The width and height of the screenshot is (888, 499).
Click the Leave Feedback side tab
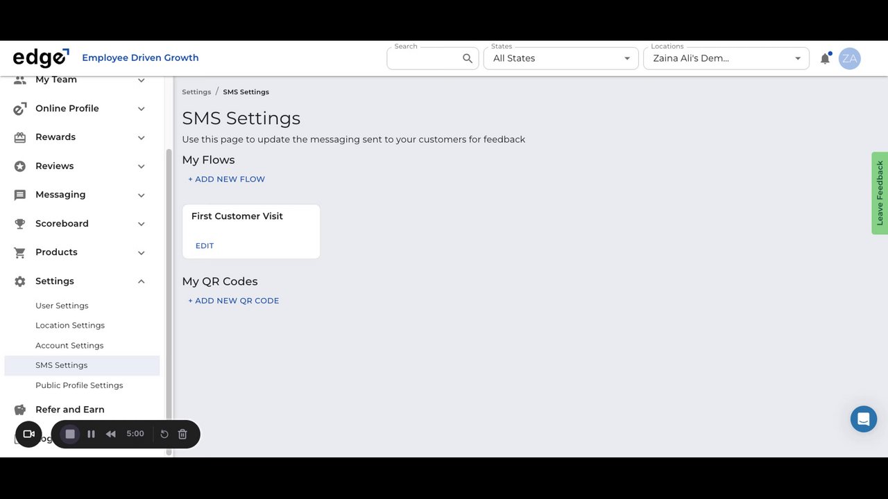tap(880, 193)
